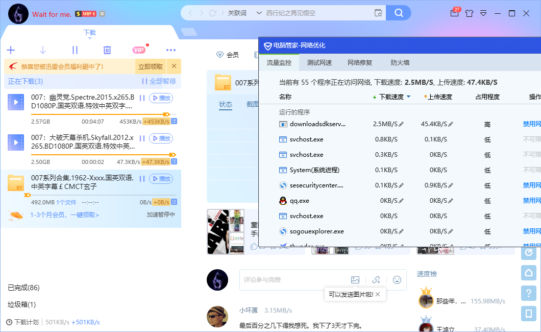Screen dimensions: 541x332
Task: Click the image upload icon in comment box
Action: click(355, 280)
